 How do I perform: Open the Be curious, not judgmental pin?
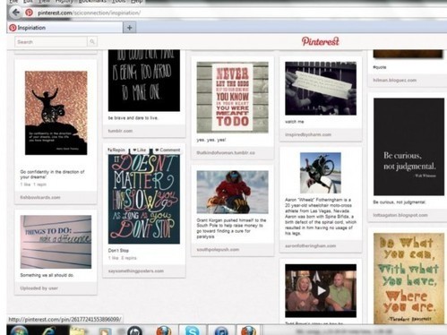tap(408, 147)
